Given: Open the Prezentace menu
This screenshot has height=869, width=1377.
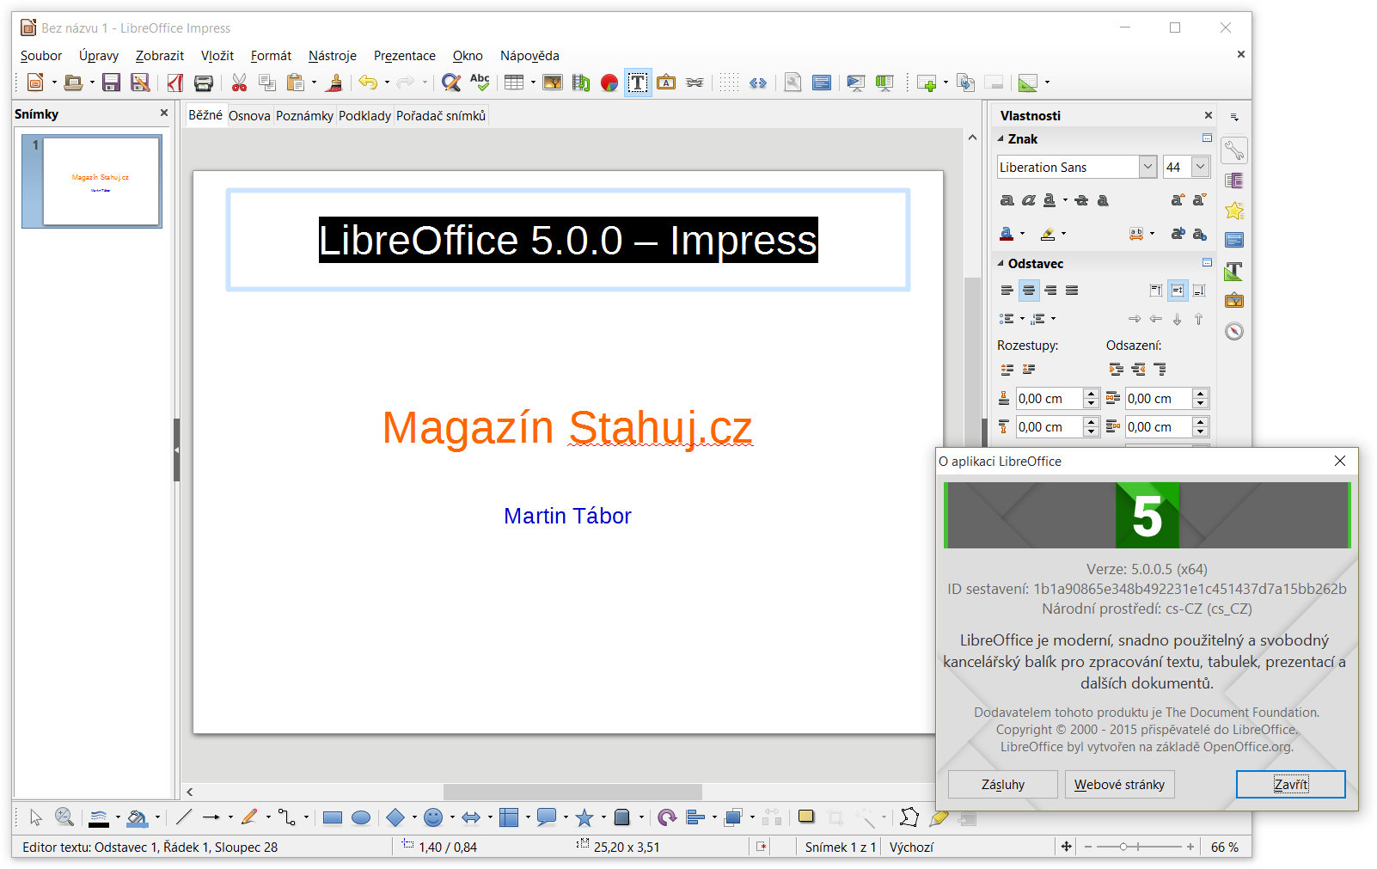Looking at the screenshot, I should (x=404, y=55).
